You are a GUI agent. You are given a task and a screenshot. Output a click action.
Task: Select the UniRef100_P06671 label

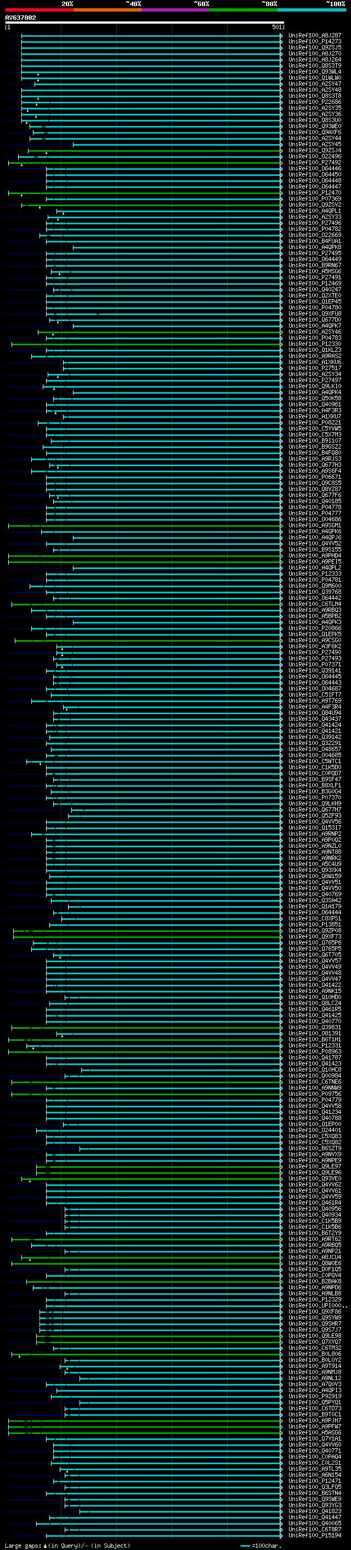(x=315, y=477)
